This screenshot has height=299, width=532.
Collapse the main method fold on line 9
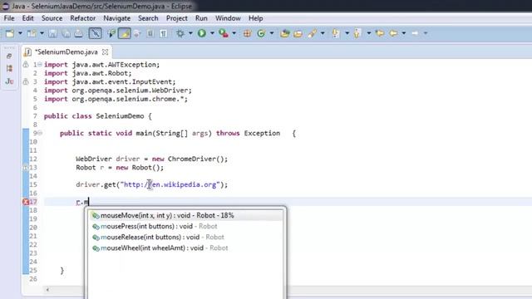[x=40, y=133]
